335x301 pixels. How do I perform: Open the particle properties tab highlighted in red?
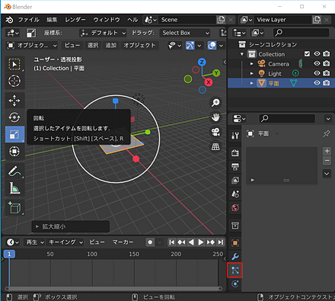pos(234,270)
